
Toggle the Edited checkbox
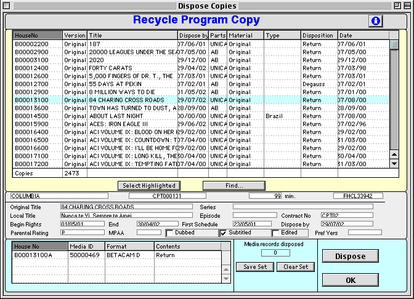(x=275, y=233)
